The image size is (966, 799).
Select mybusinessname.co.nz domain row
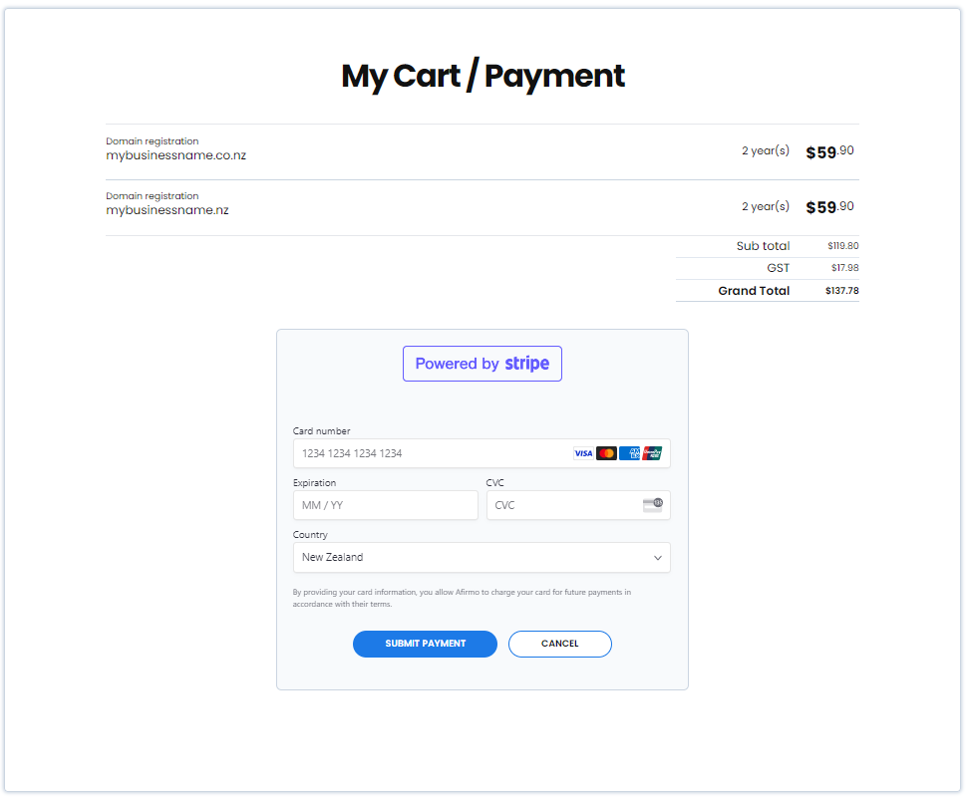click(x=483, y=152)
